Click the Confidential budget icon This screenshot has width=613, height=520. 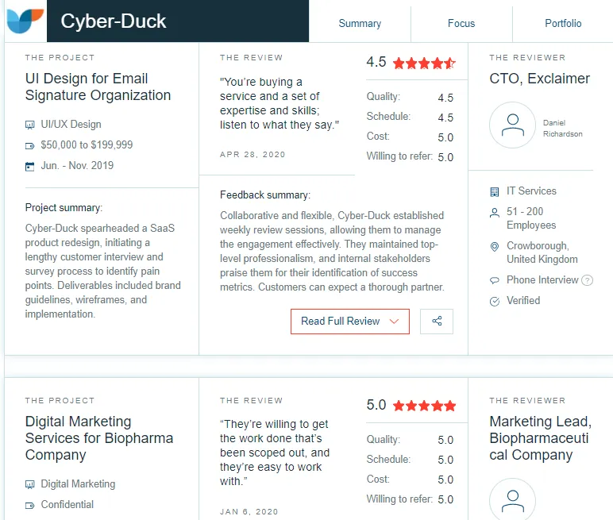pyautogui.click(x=29, y=506)
